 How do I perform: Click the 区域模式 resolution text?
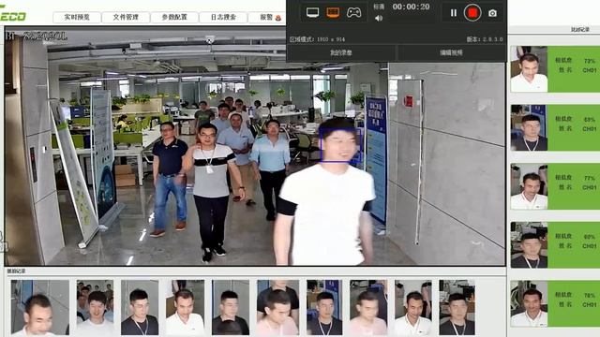[x=317, y=39]
